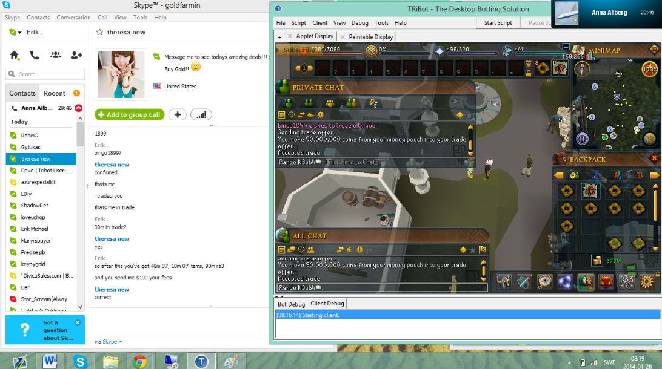
Task: Click the Call phones icon in Skype
Action: [35, 55]
